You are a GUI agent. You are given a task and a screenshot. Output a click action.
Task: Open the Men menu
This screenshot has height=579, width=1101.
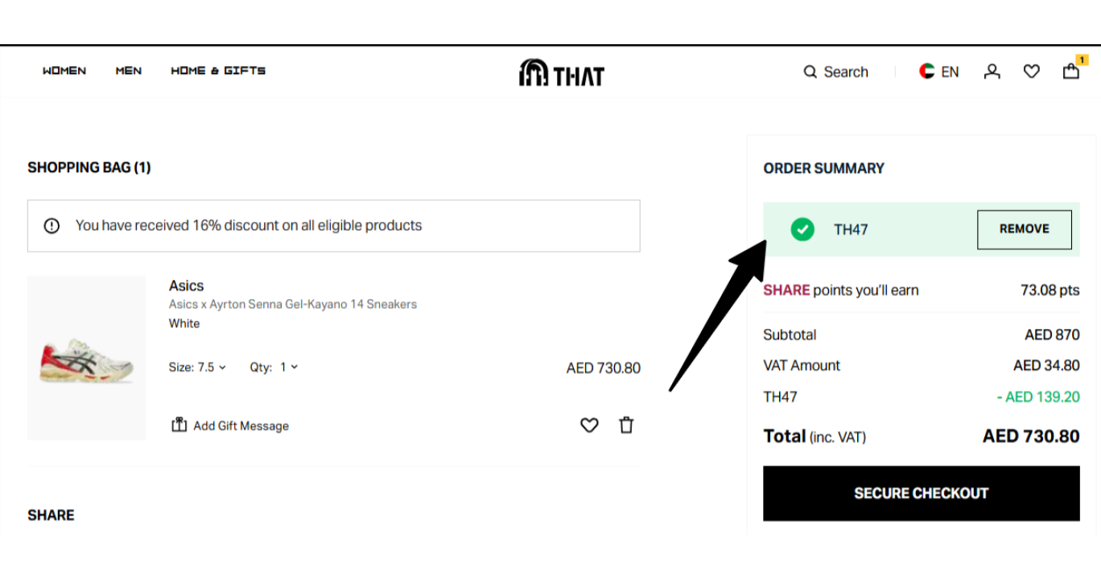128,71
